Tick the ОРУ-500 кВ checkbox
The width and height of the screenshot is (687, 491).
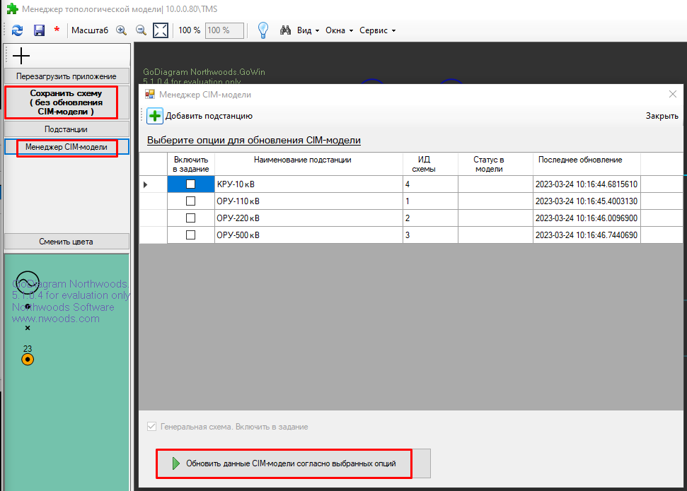click(190, 235)
